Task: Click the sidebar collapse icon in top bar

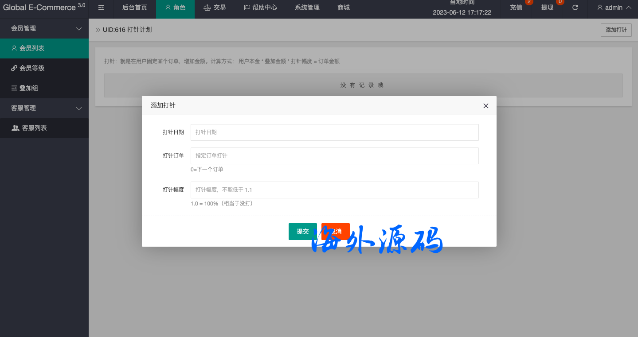Action: click(x=101, y=8)
